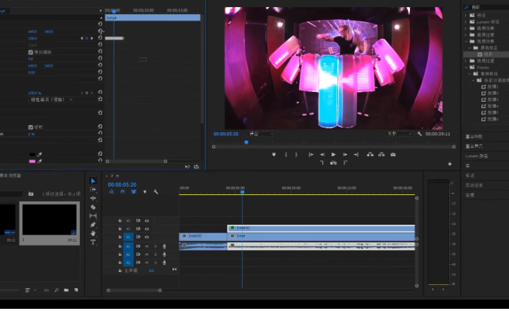Click the timeline timecode 00:00:05:20
Screen dimensions: 509x318
122,184
